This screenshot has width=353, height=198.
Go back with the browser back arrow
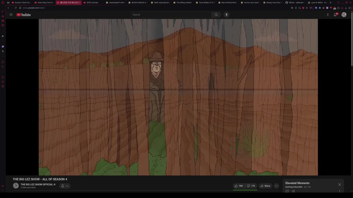coord(8,8)
